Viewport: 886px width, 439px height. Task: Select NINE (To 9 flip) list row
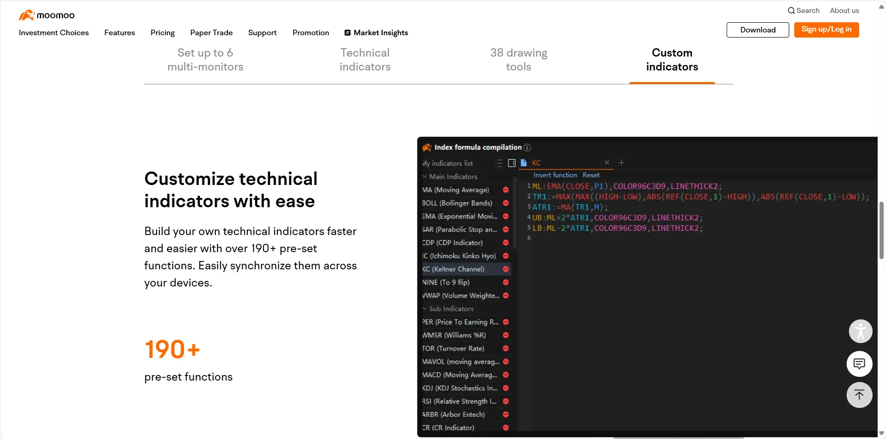(x=466, y=282)
